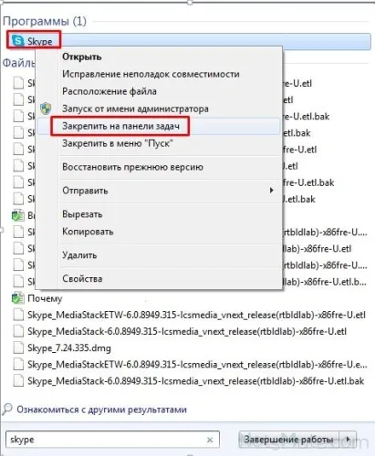Choose Открыть in the context menu
This screenshot has height=456, width=375.
(82, 57)
